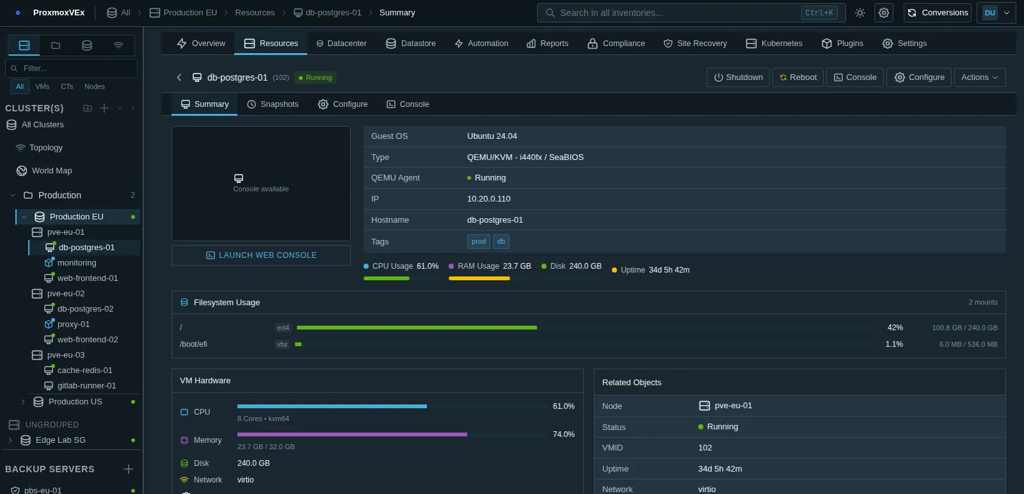Screen dimensions: 1024x494
Task: Go back using the arrow beside db-postgres-01
Action: tap(179, 77)
